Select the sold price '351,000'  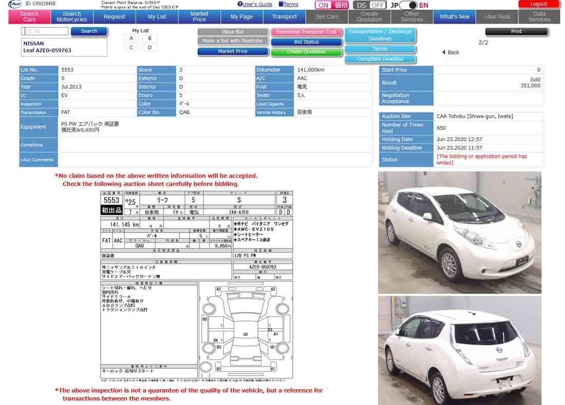[x=530, y=86]
